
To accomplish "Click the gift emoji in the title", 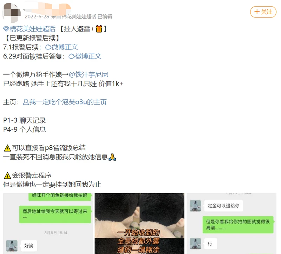I will (x=99, y=29).
